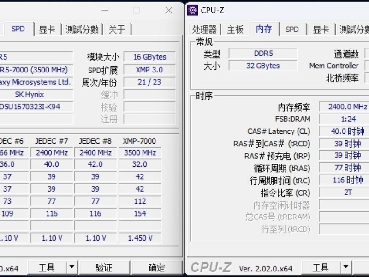Click the 内存频率 label
The height and width of the screenshot is (277, 369).
pyautogui.click(x=294, y=108)
